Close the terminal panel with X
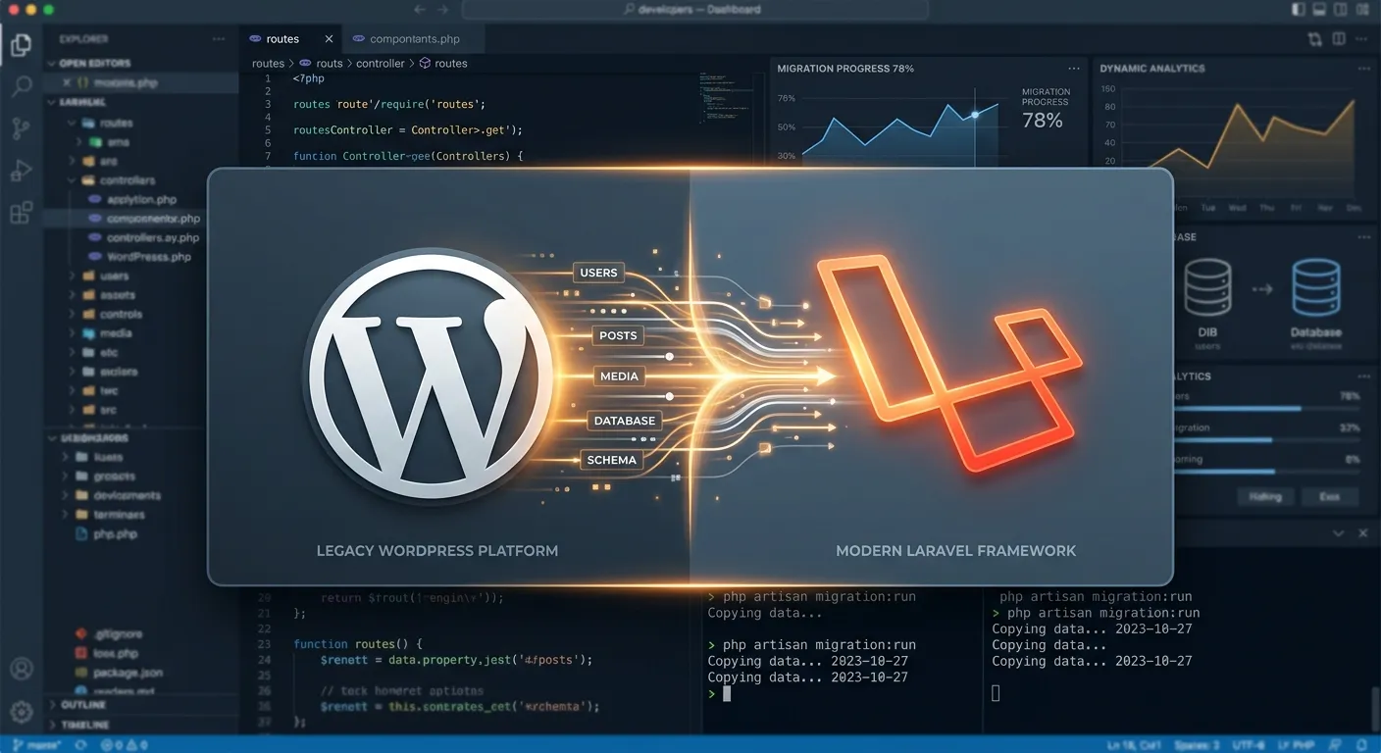 pyautogui.click(x=1362, y=533)
